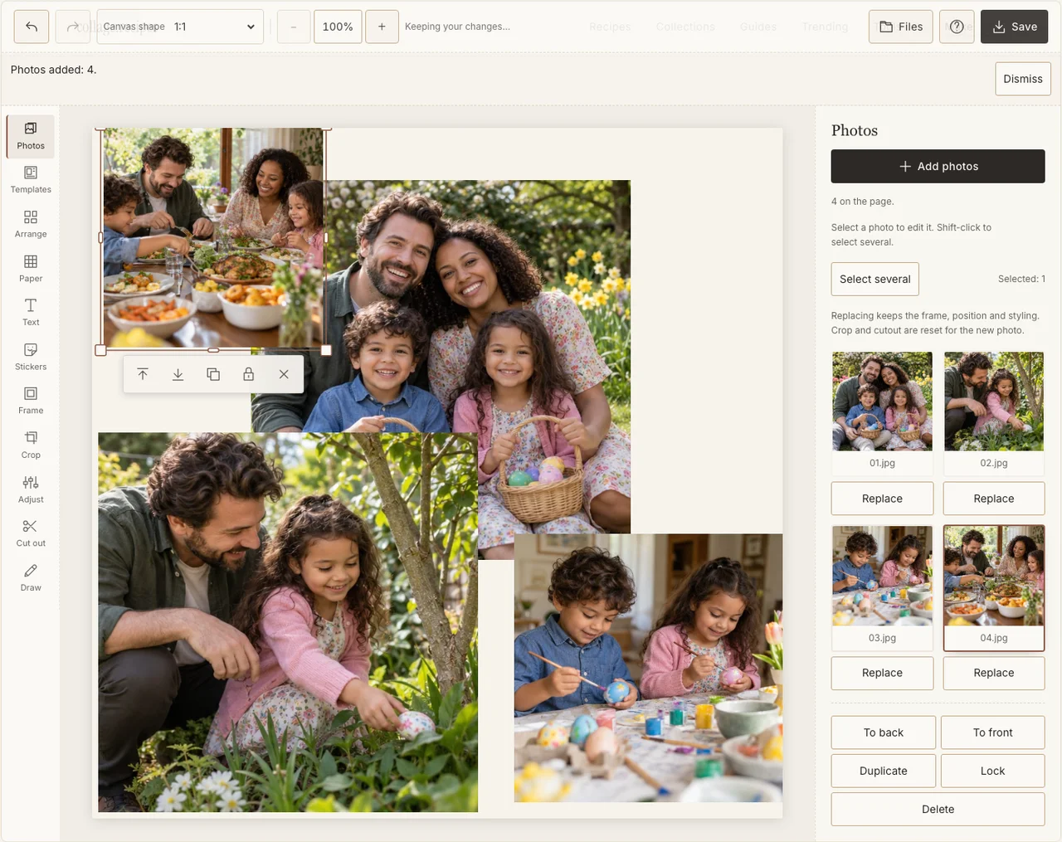Image resolution: width=1062 pixels, height=842 pixels.
Task: Remove photo using floating toolbar X
Action: [284, 374]
